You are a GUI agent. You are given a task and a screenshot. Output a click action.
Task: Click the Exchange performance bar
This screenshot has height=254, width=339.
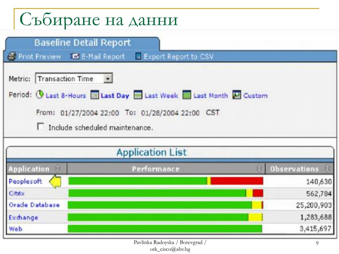click(165, 217)
